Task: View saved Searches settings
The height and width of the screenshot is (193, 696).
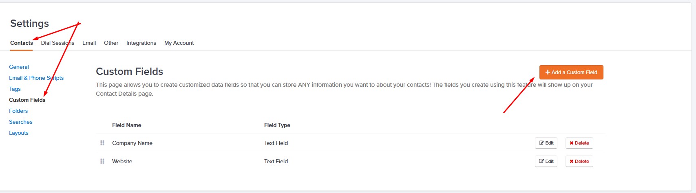Action: click(x=21, y=122)
